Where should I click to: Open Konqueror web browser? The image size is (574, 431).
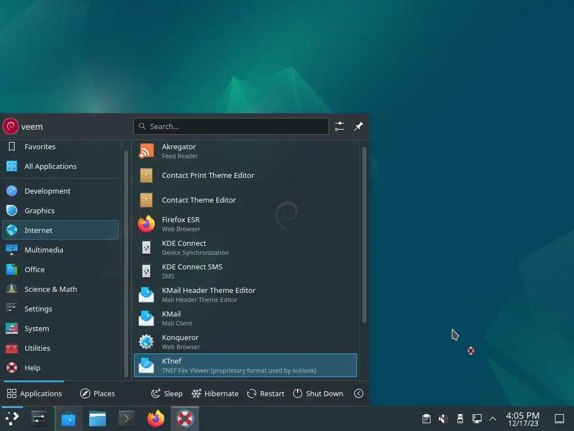tap(246, 342)
